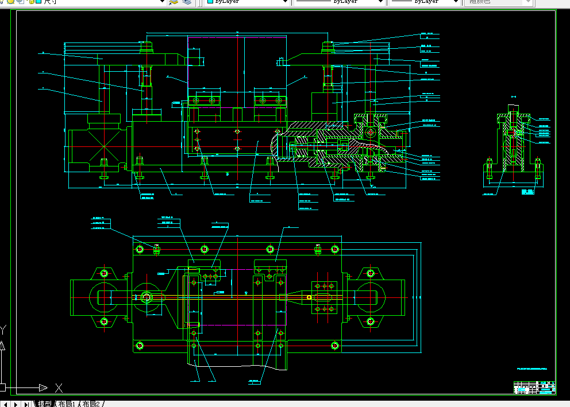Screen dimensions: 570x407
Task: Jump to last tab with end arrow
Action: coord(26,404)
